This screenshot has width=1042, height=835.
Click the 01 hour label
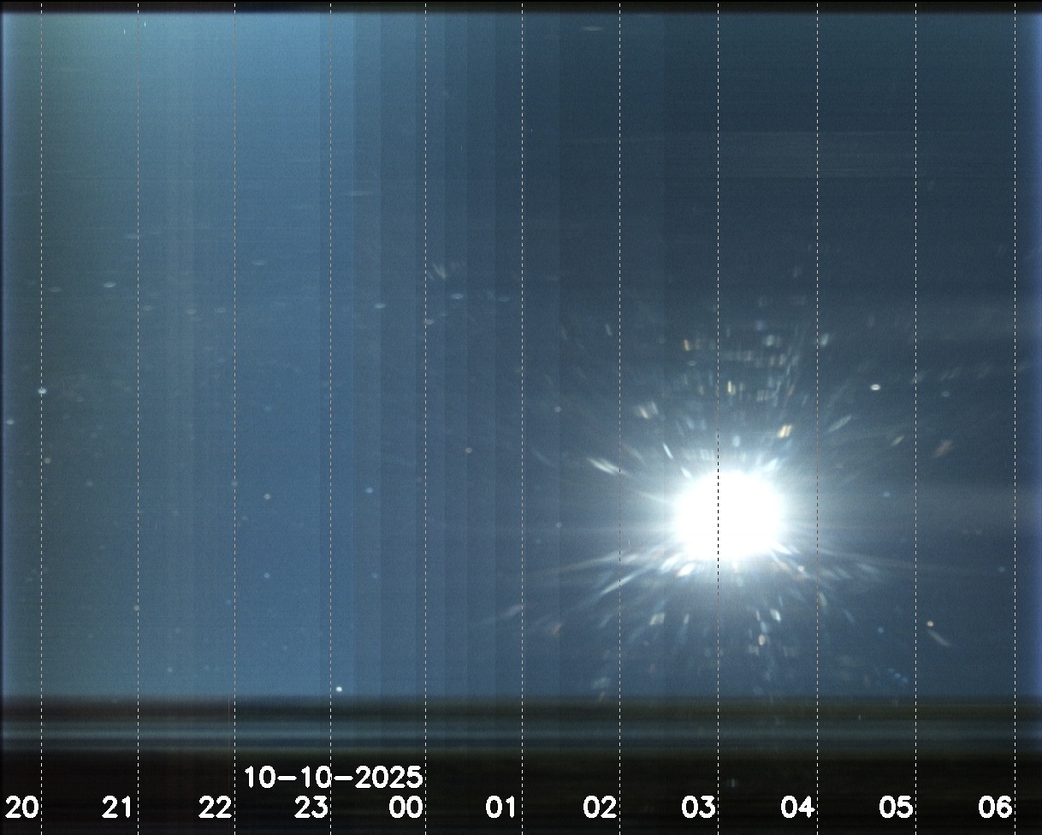click(x=502, y=807)
